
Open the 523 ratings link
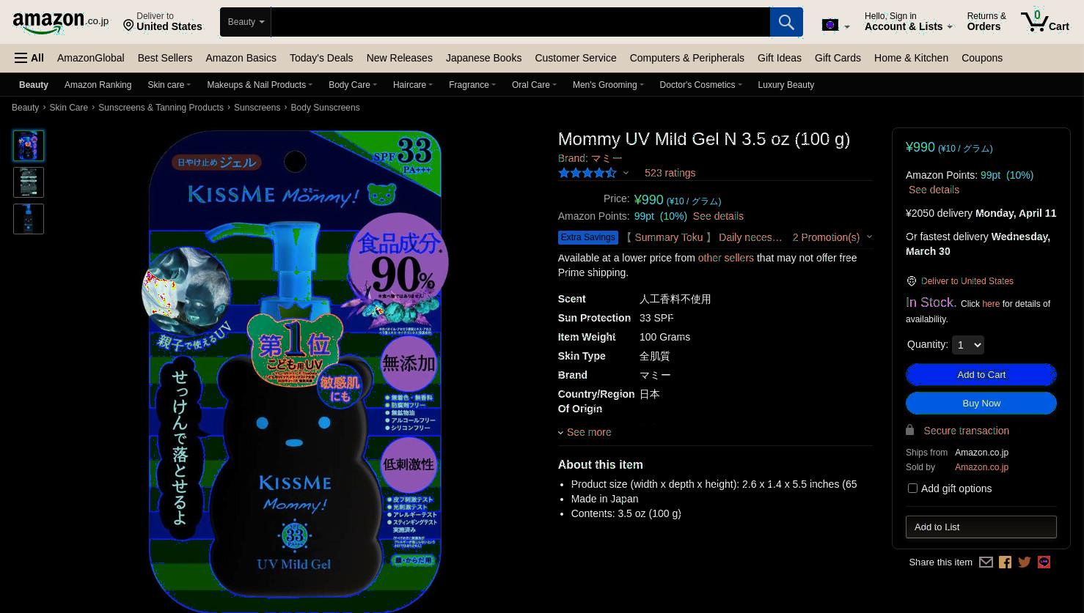click(670, 173)
